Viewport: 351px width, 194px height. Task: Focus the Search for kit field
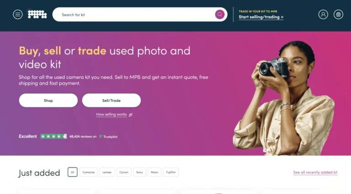coord(134,15)
